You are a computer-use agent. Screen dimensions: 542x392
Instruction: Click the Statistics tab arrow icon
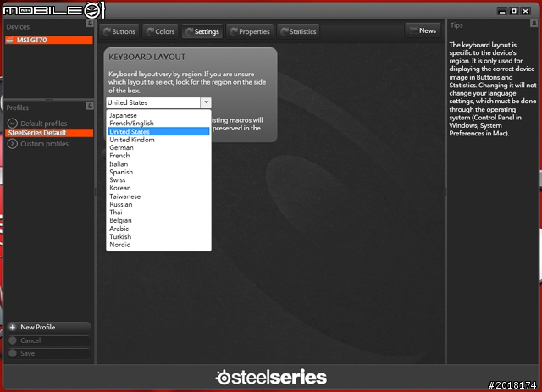tap(285, 31)
